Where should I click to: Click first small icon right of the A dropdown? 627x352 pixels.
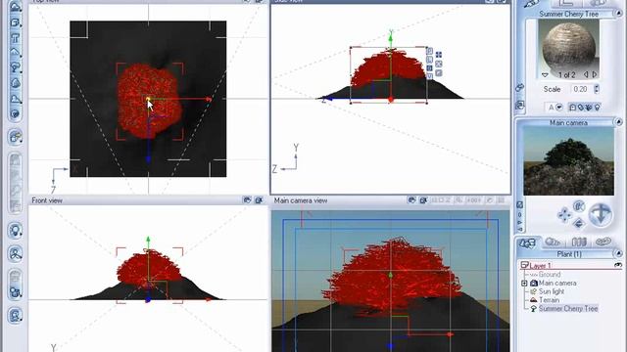(573, 108)
